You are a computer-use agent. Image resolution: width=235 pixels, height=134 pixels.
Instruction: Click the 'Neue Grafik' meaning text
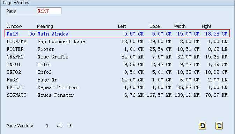tap(53, 57)
